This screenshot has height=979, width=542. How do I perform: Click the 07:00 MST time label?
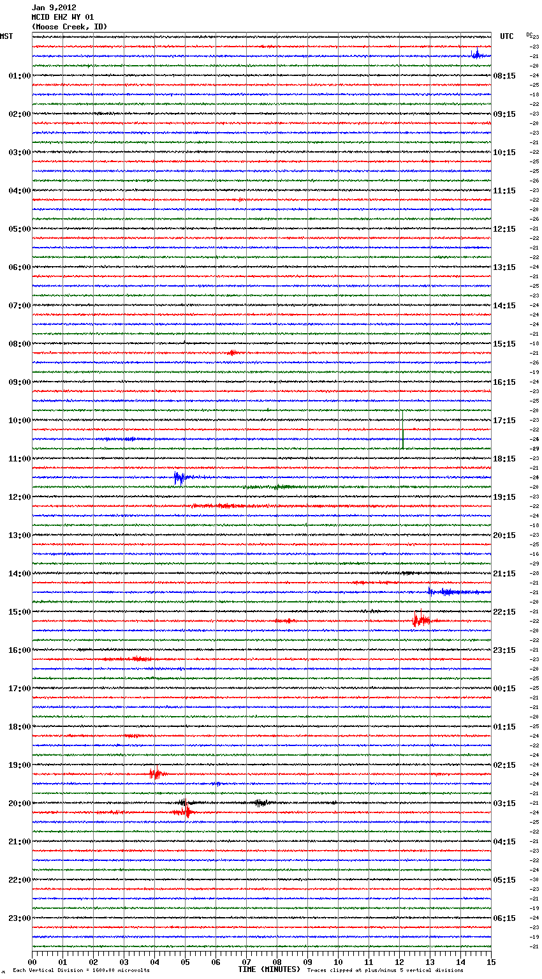click(x=20, y=306)
